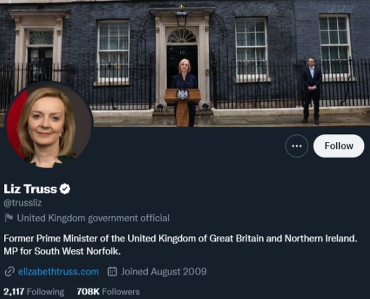Open the circular profile avatar photo
This screenshot has height=299, width=370.
(48, 125)
